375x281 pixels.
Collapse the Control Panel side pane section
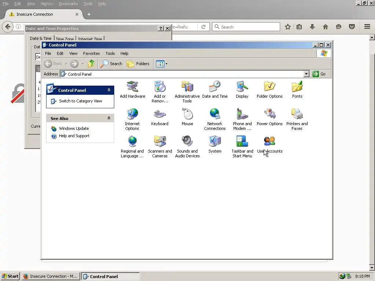[109, 90]
